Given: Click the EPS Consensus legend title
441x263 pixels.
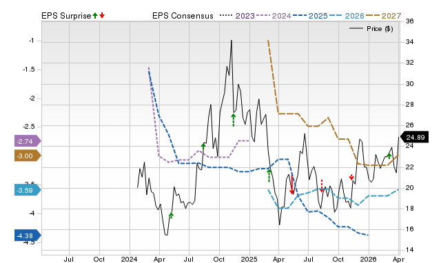Looking at the screenshot, I should 183,16.
